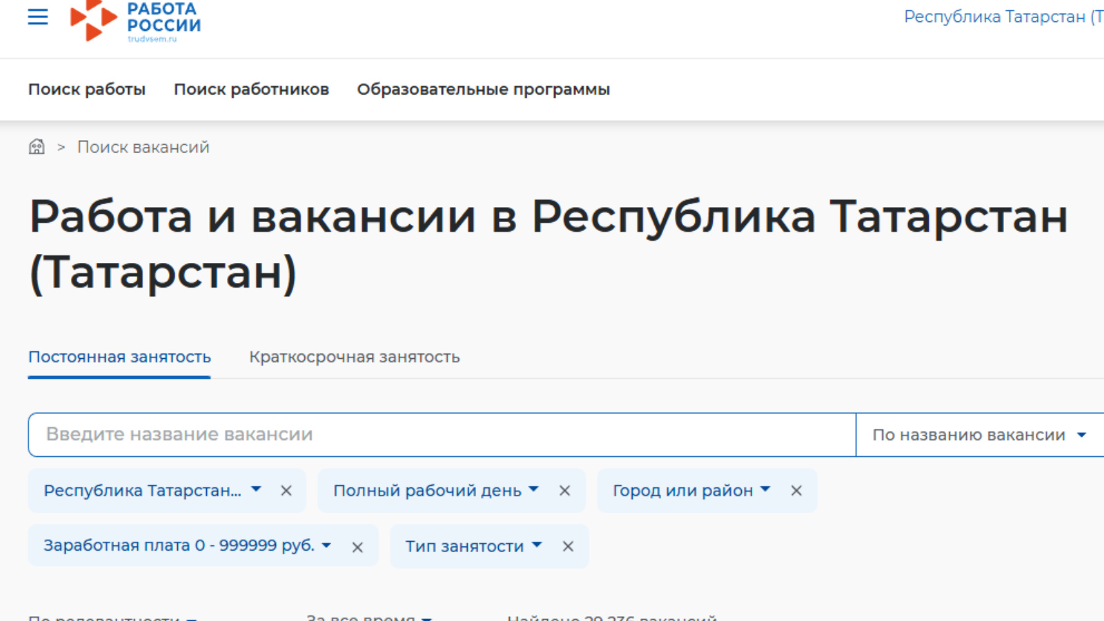Viewport: 1104px width, 621px height.
Task: Open the Полный рабочий день dropdown
Action: click(435, 491)
